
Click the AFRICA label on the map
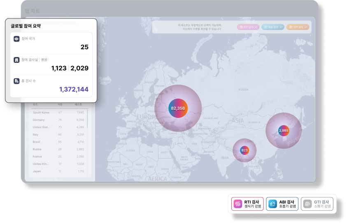point(158,179)
